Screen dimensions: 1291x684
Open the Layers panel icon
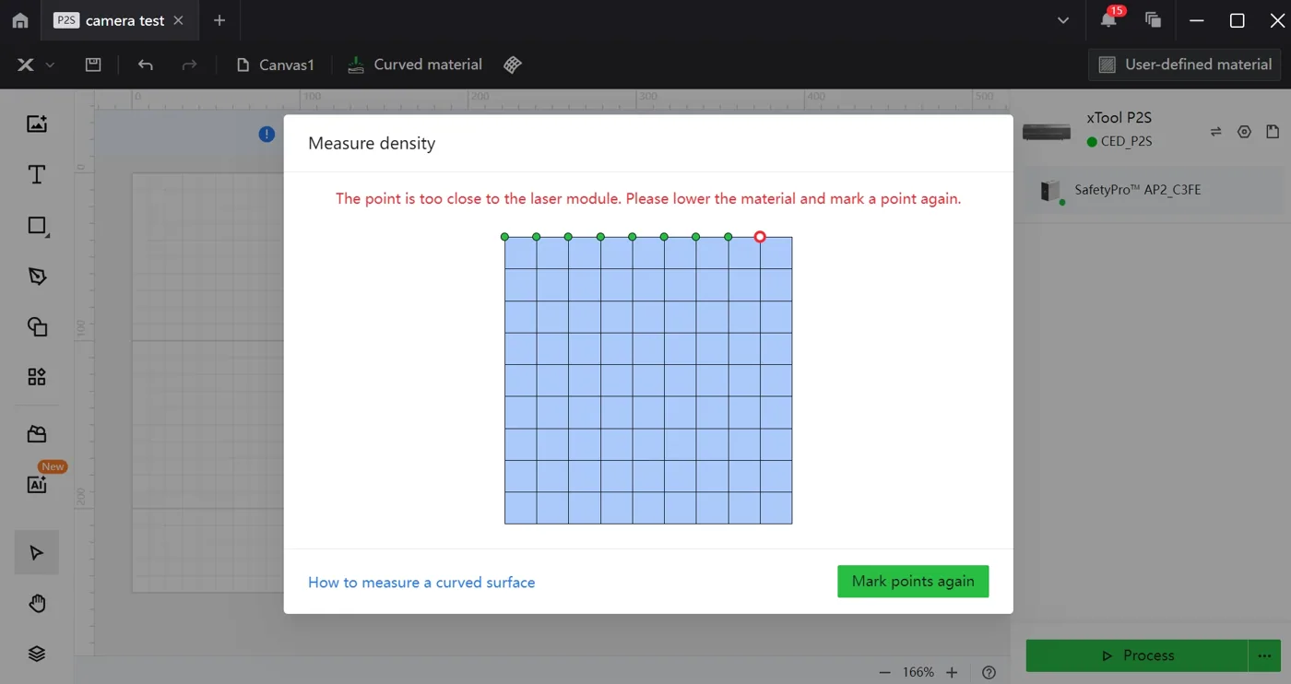click(37, 654)
